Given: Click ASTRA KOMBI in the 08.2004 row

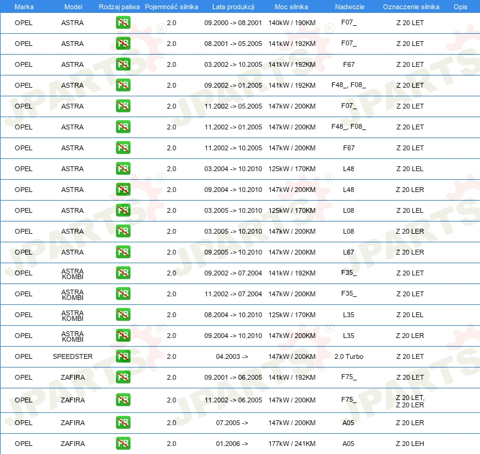Looking at the screenshot, I should coord(72,315).
